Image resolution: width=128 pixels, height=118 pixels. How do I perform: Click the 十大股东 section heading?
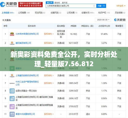7,20
